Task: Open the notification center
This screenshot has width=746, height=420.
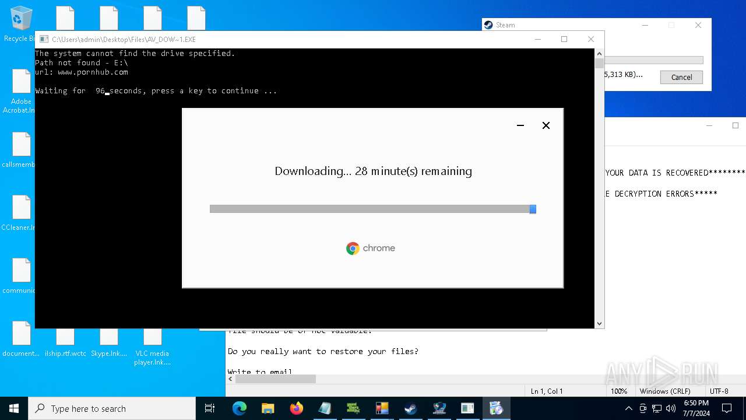Action: [x=727, y=408]
